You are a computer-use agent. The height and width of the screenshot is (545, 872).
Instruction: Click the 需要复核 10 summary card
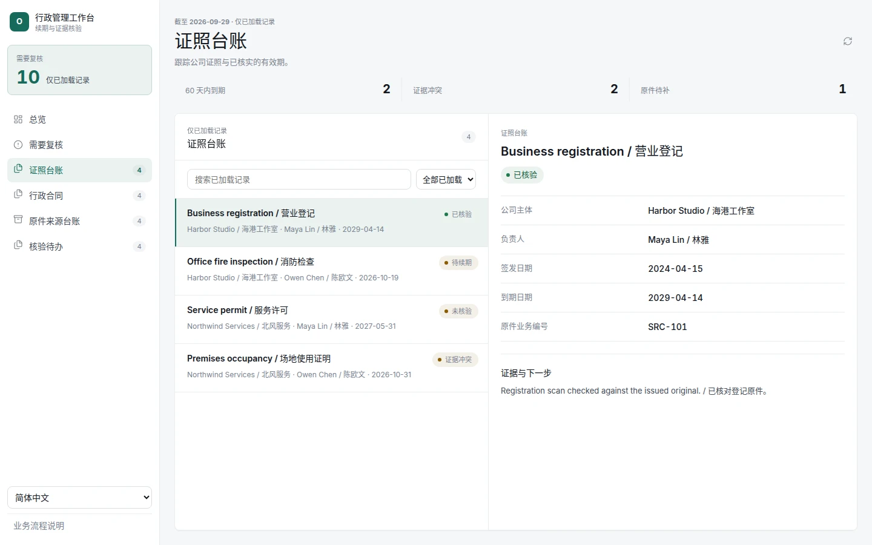click(79, 70)
